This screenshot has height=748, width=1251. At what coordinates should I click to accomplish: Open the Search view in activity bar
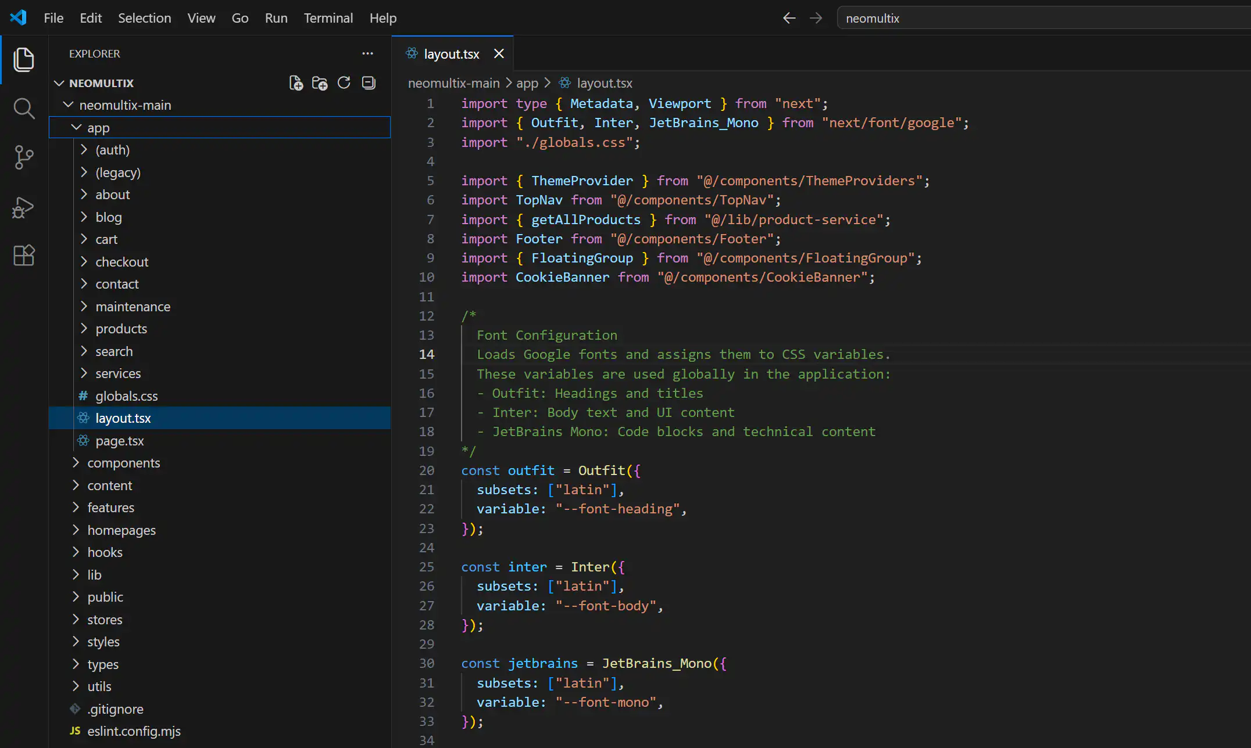coord(24,109)
